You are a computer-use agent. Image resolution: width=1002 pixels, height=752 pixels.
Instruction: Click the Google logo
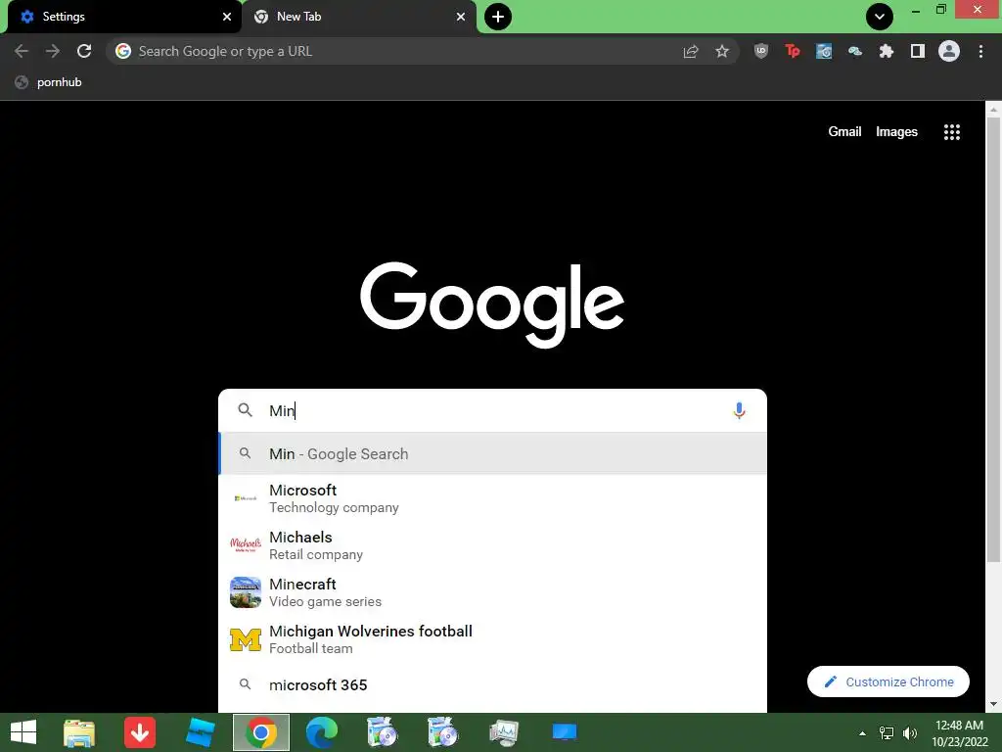[492, 305]
